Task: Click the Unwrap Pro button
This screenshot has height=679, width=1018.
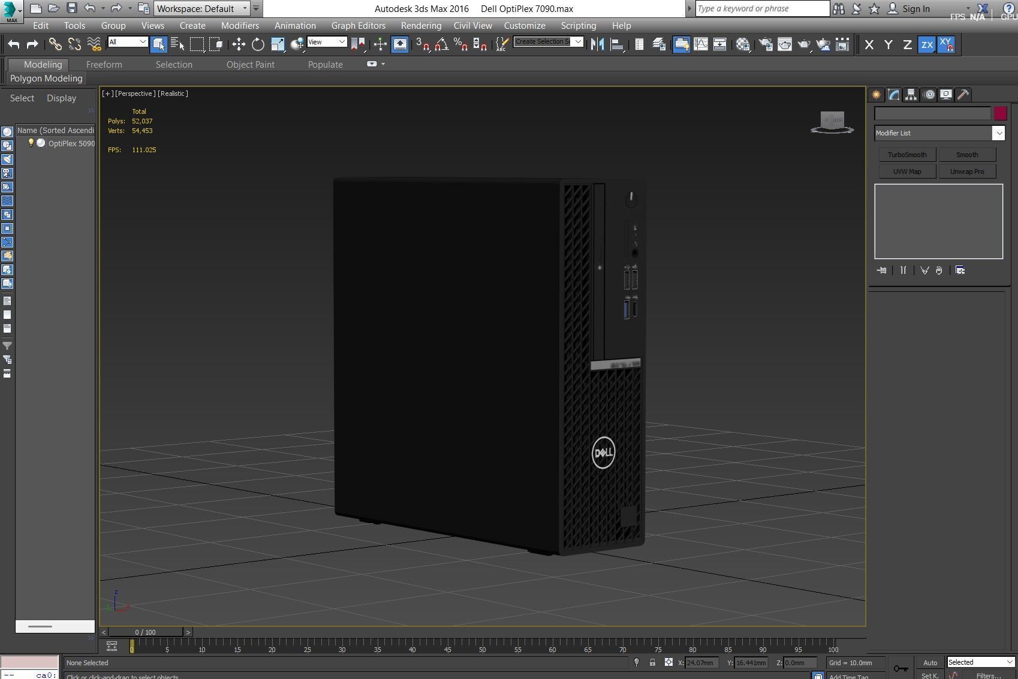Action: pyautogui.click(x=967, y=171)
